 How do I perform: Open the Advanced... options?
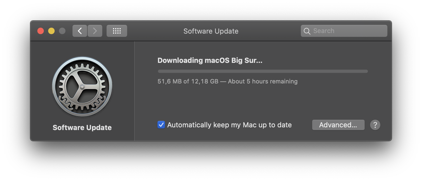338,125
